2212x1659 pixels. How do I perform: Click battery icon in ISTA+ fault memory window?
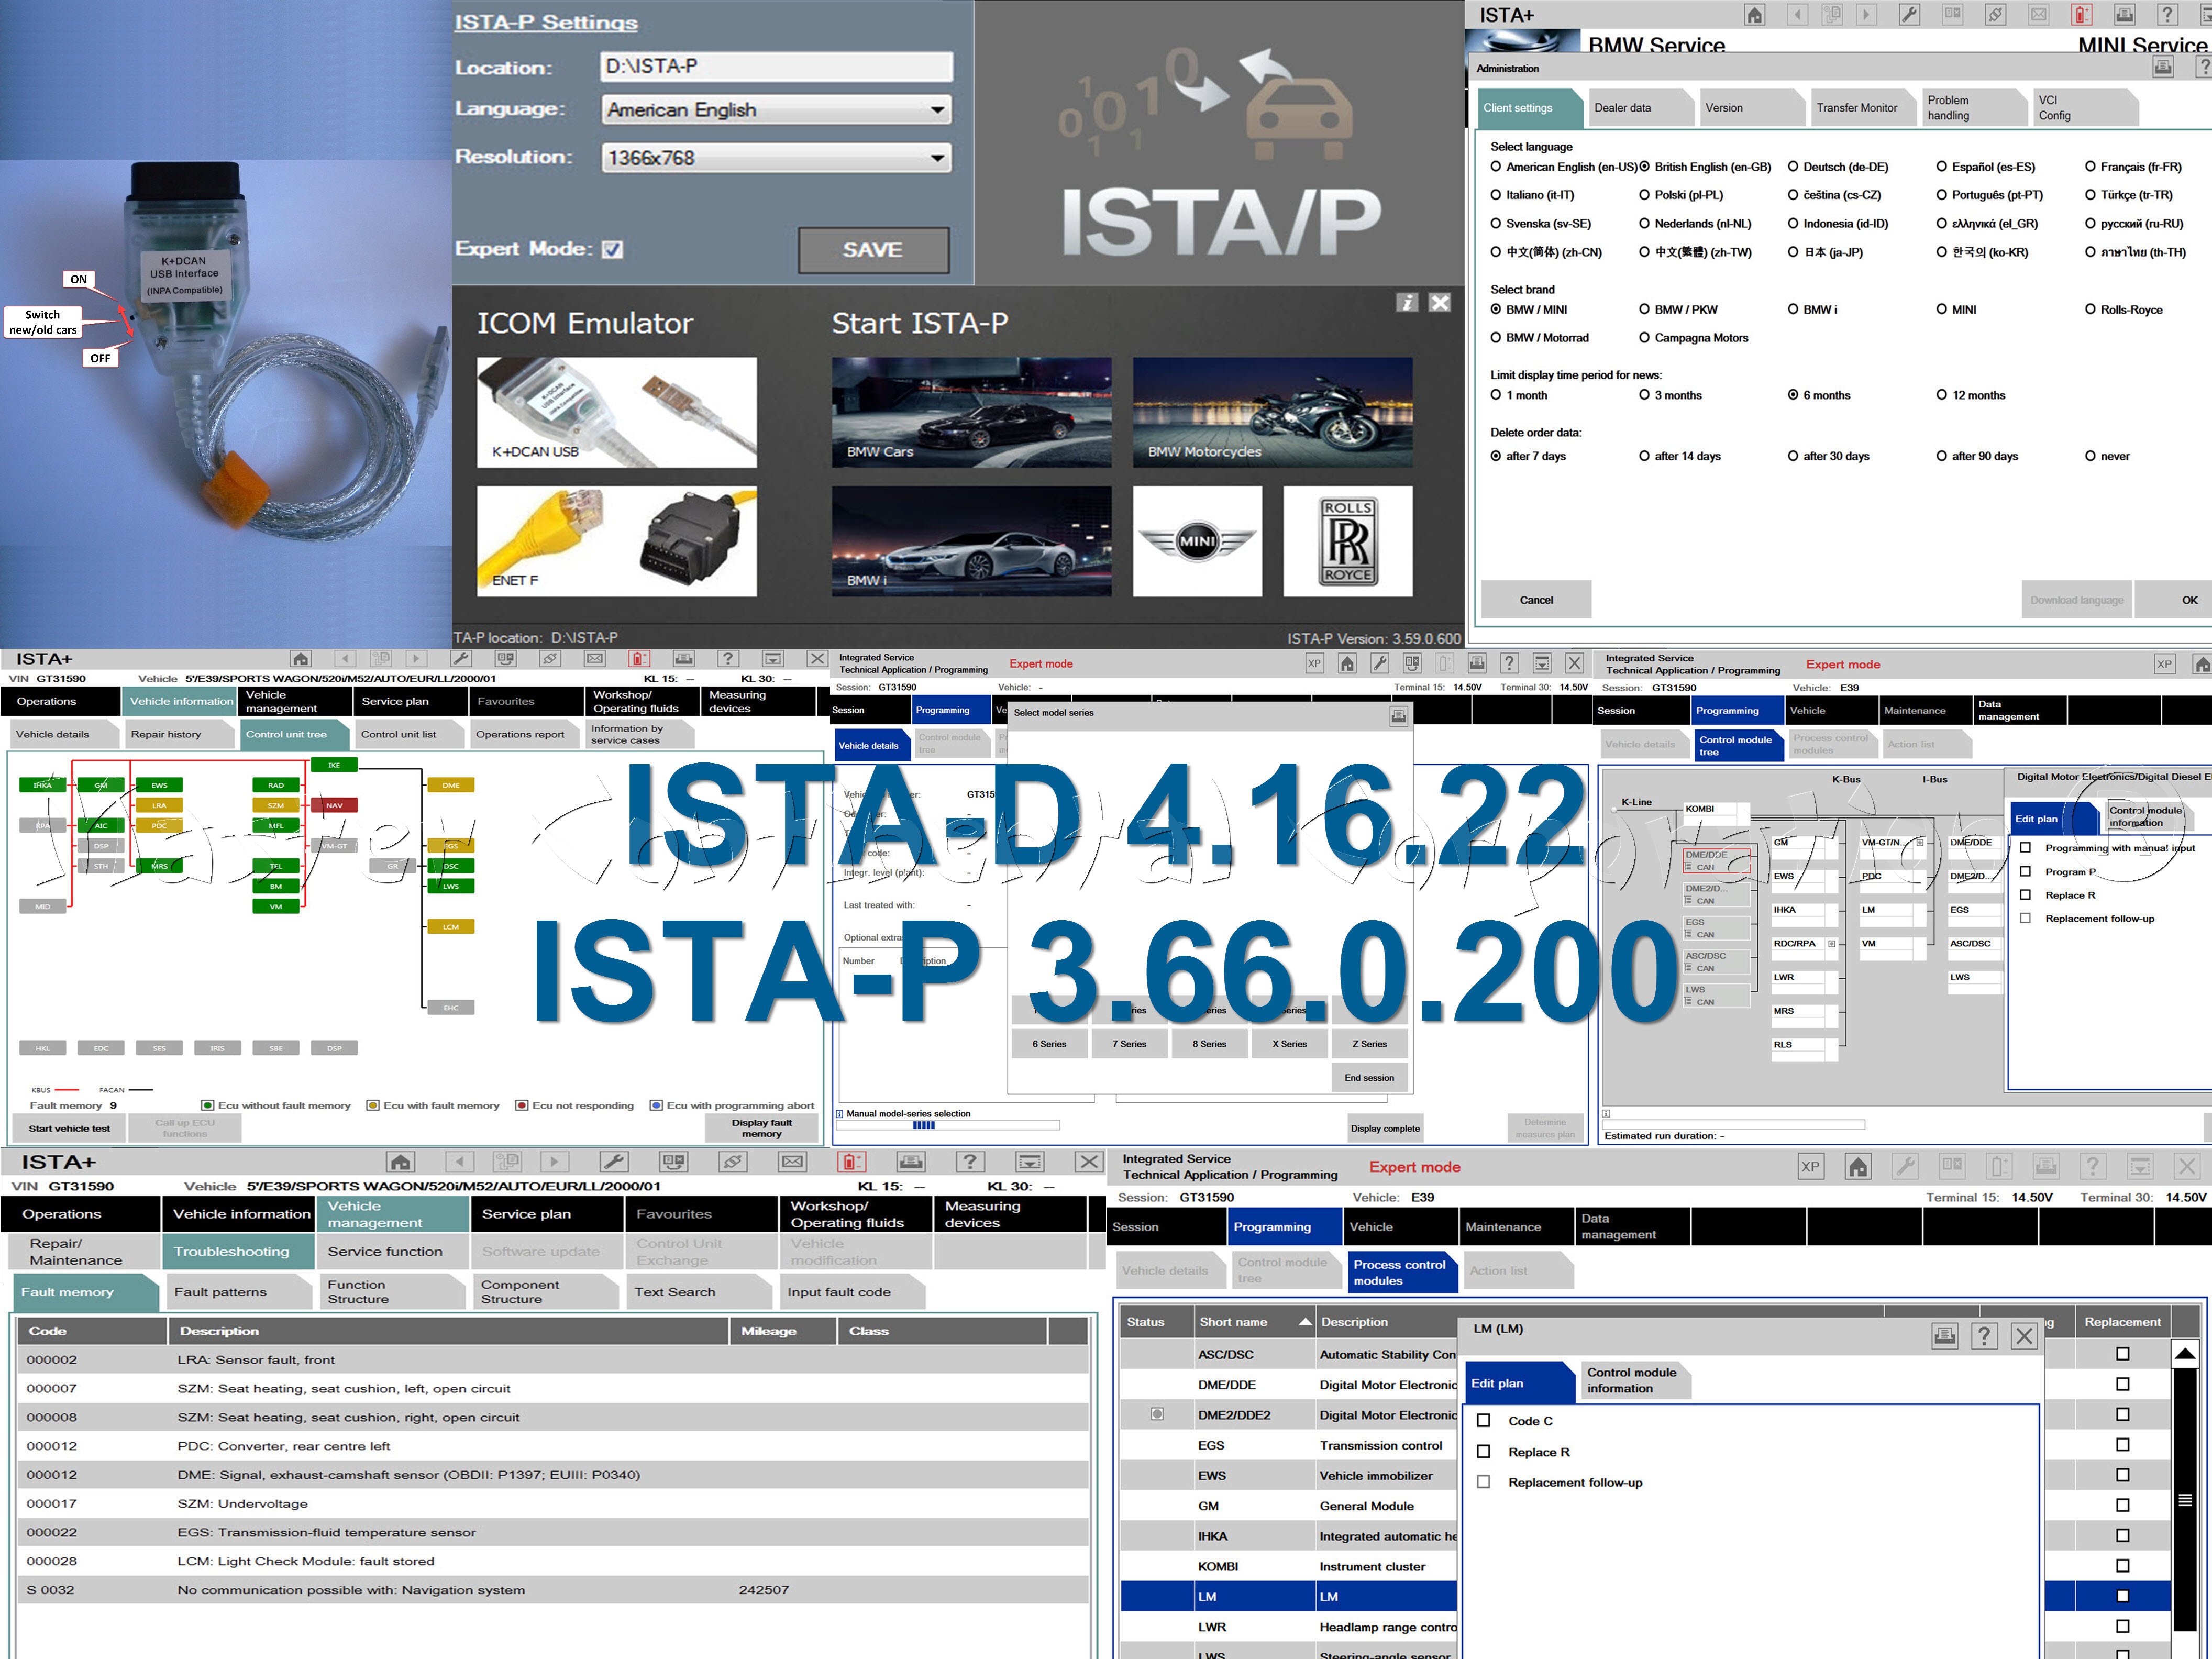[x=851, y=1162]
